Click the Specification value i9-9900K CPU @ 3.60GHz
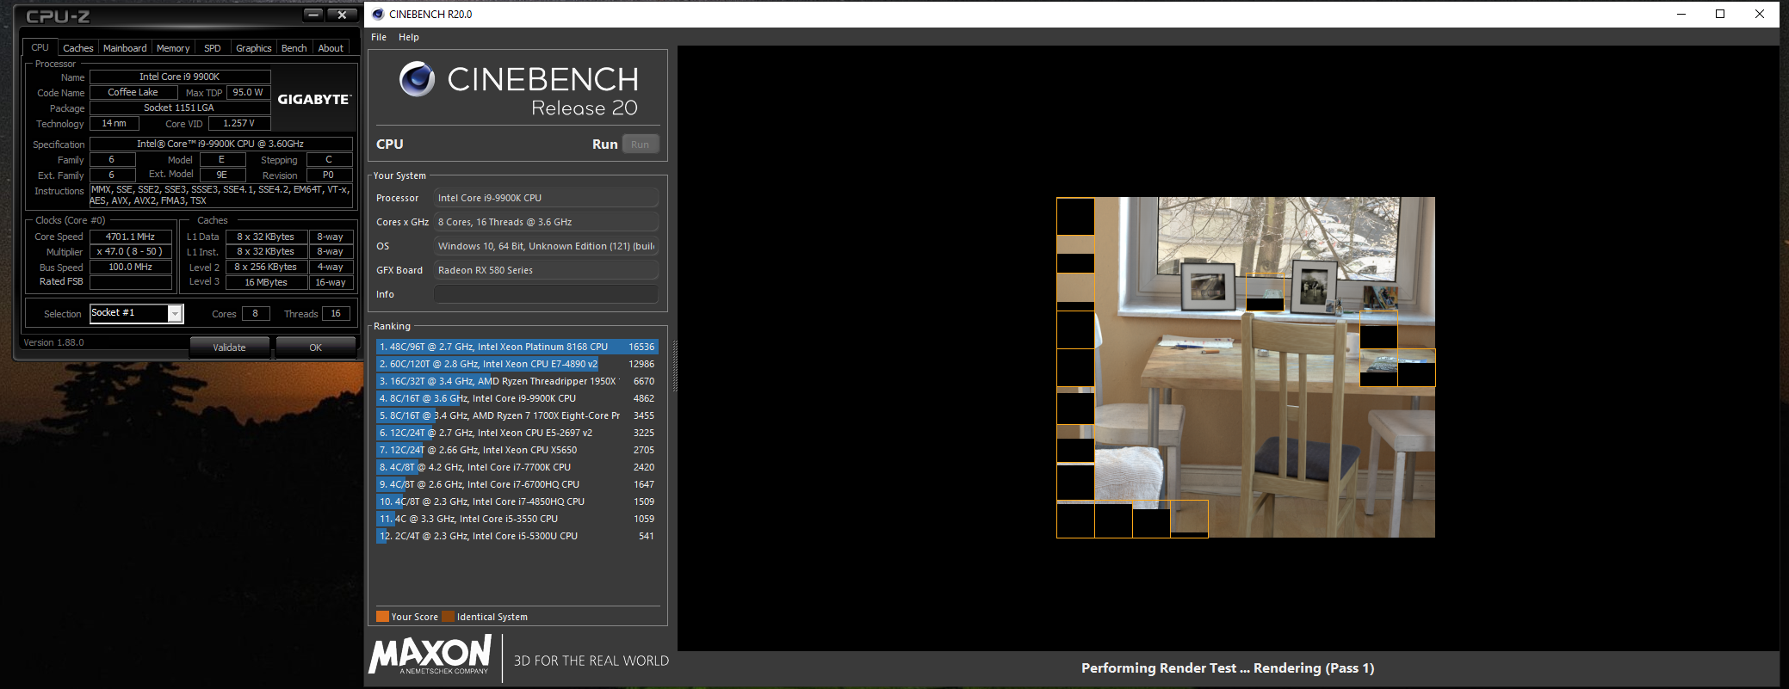 click(x=220, y=145)
